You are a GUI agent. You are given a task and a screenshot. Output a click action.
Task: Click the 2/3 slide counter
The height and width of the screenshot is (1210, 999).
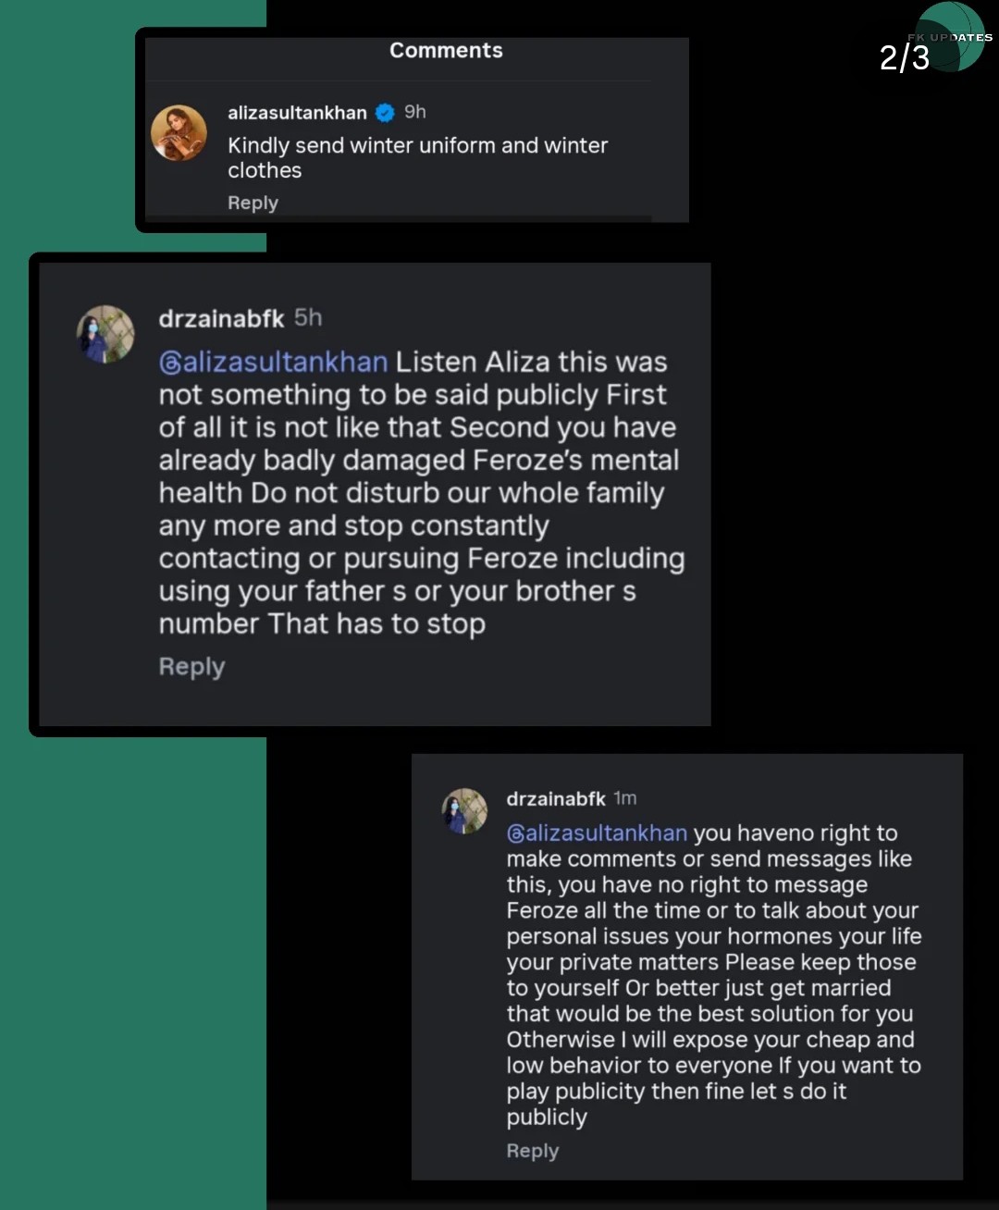[x=904, y=58]
